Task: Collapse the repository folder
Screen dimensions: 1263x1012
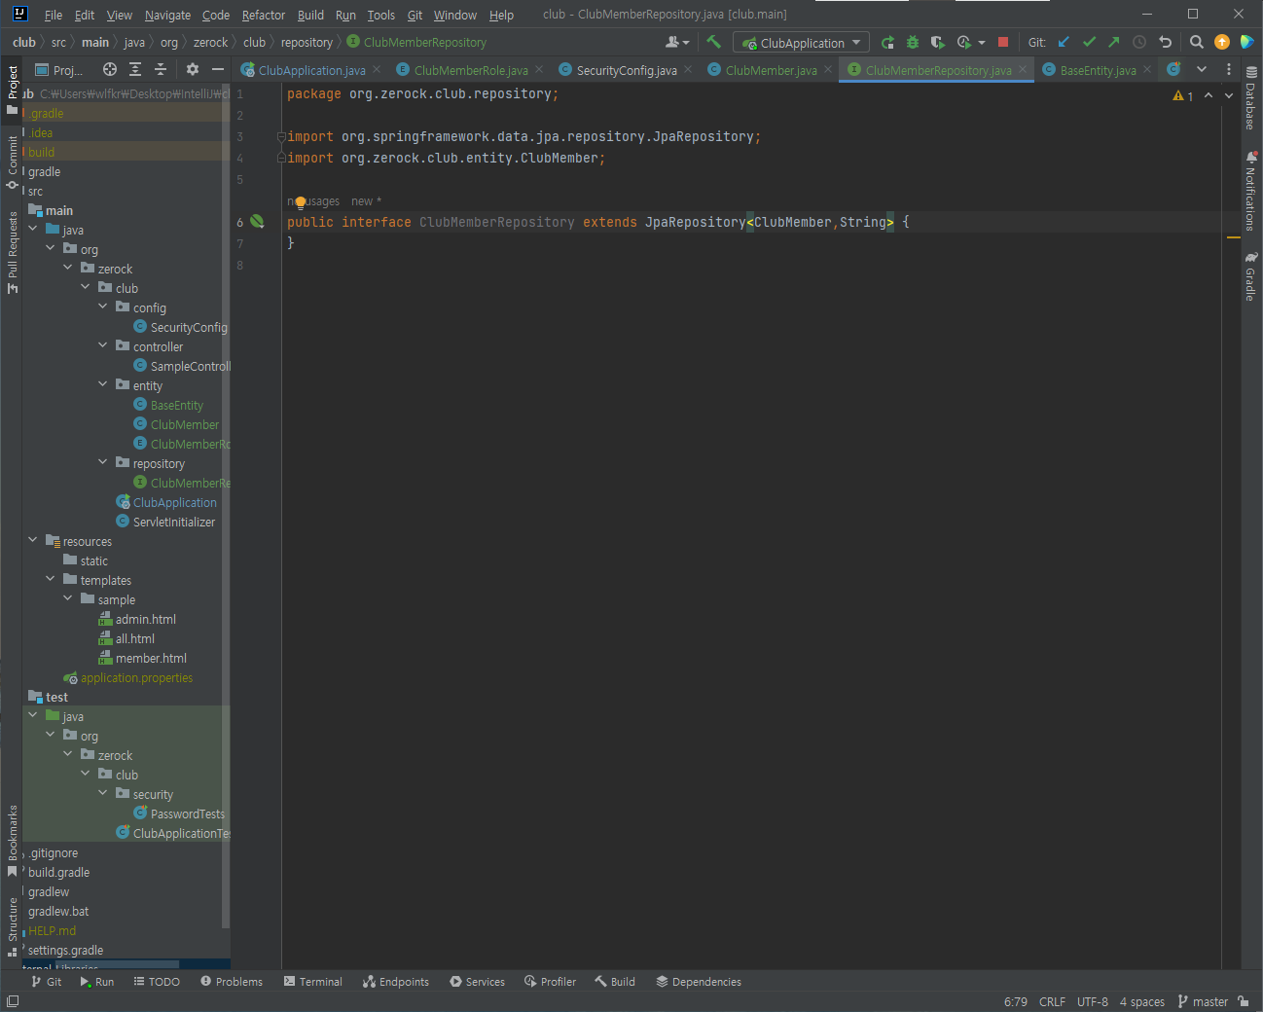Action: pyautogui.click(x=103, y=462)
